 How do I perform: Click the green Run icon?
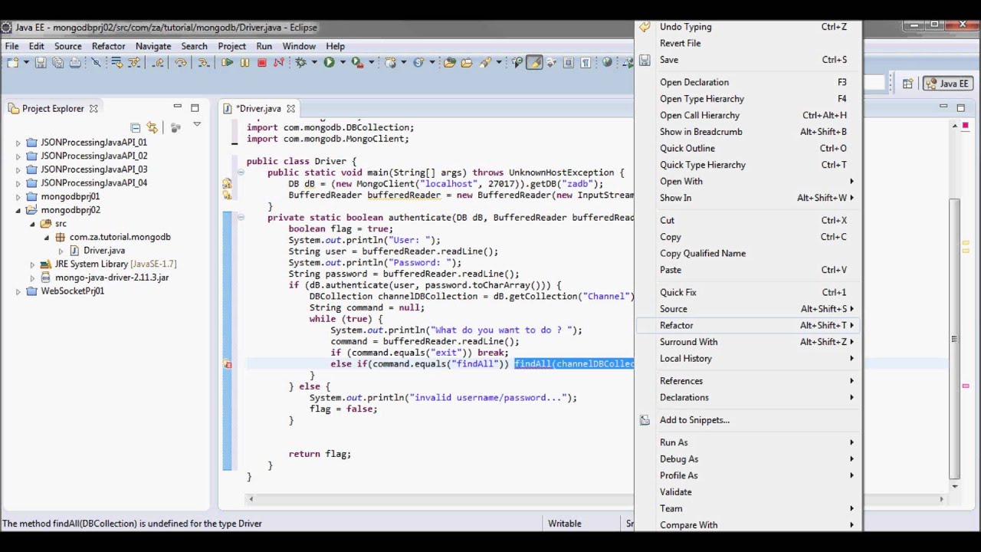click(329, 63)
